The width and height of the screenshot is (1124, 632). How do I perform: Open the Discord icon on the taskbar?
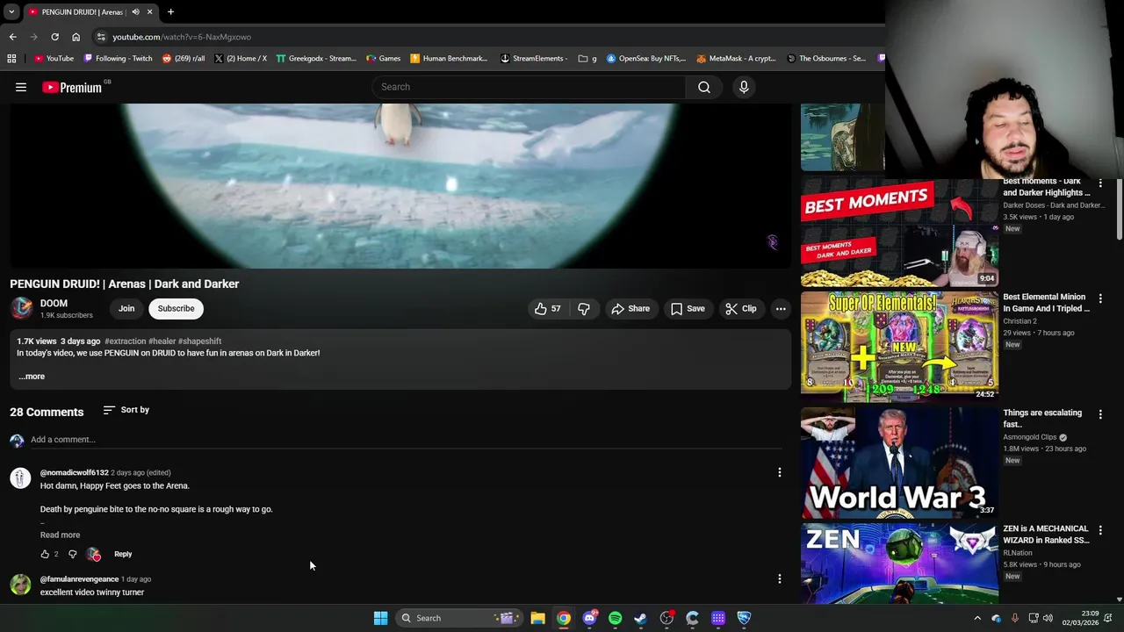pyautogui.click(x=589, y=618)
